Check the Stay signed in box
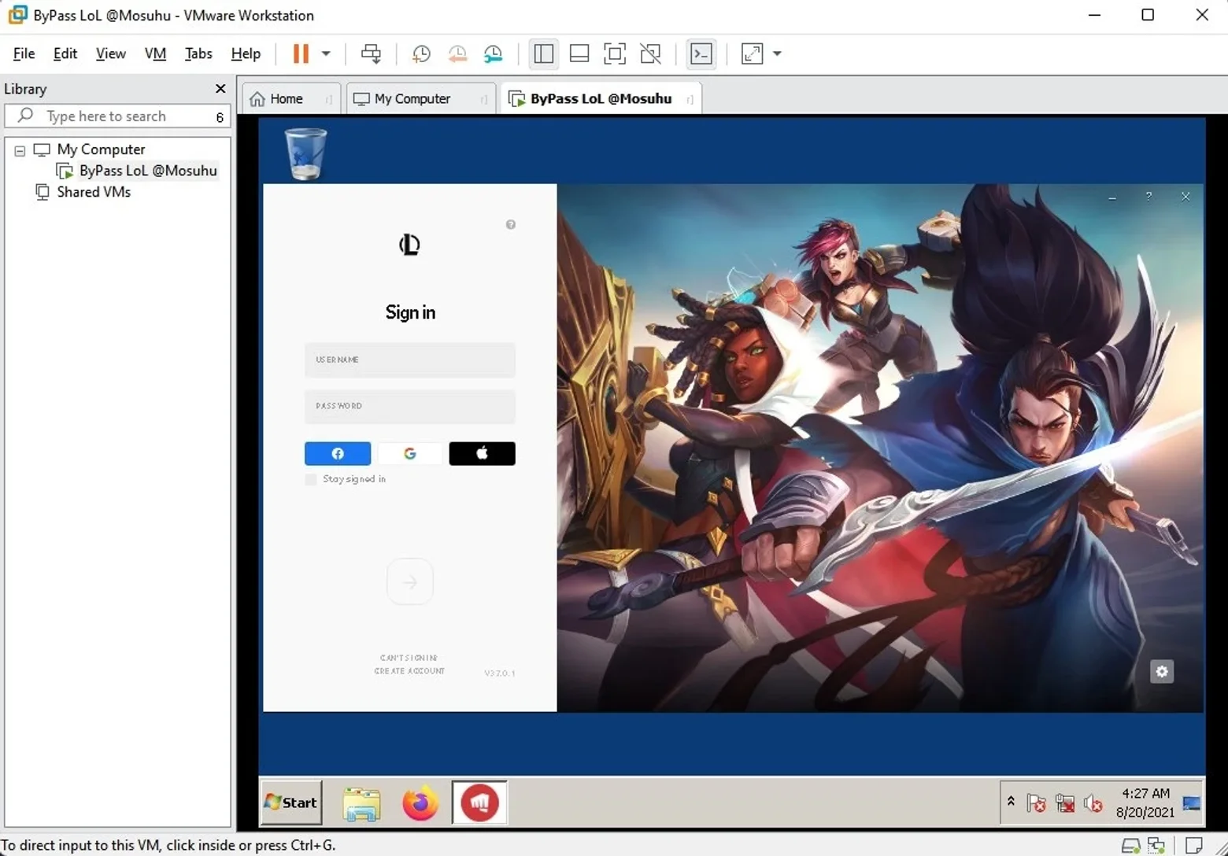1228x856 pixels. pyautogui.click(x=311, y=479)
